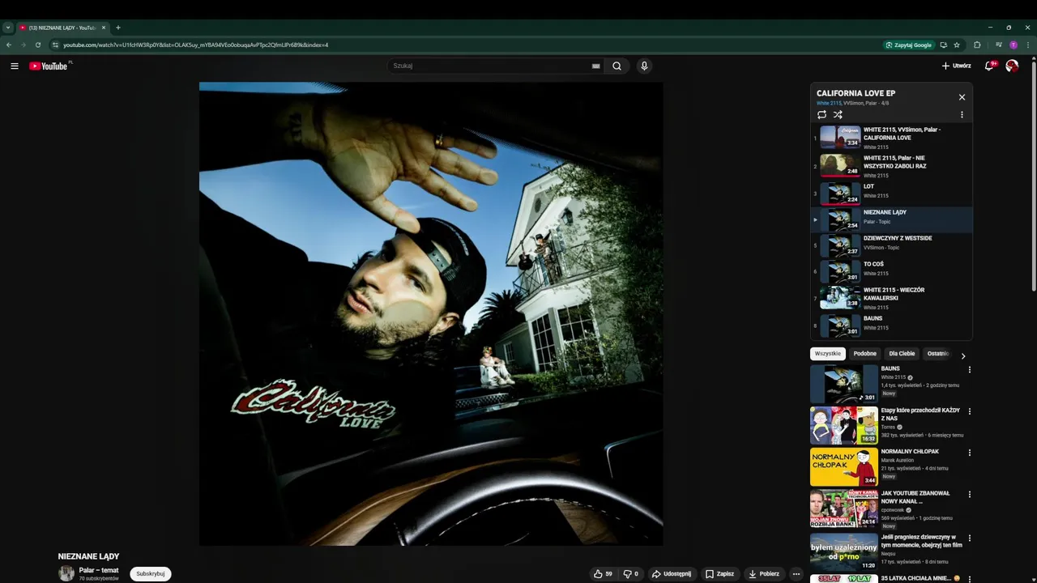Play DZIEWCZYNY Z WESTSIDE playlist item
The image size is (1037, 583).
891,245
